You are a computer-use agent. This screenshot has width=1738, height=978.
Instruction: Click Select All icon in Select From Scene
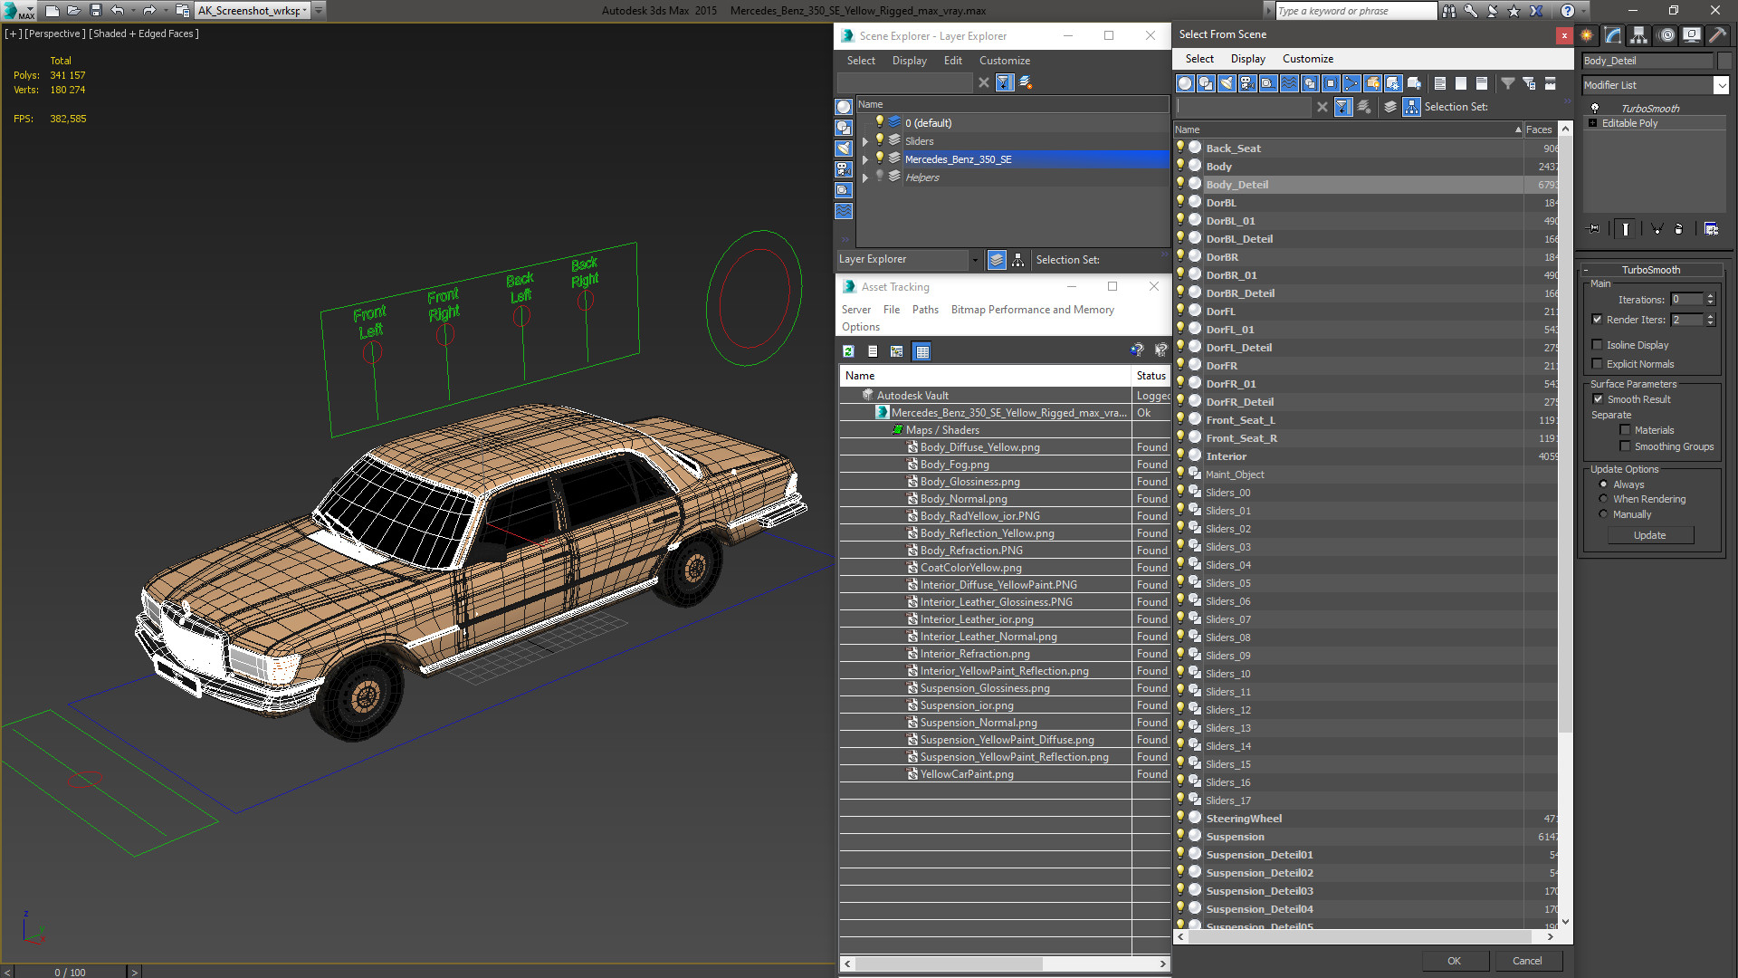[x=1440, y=83]
